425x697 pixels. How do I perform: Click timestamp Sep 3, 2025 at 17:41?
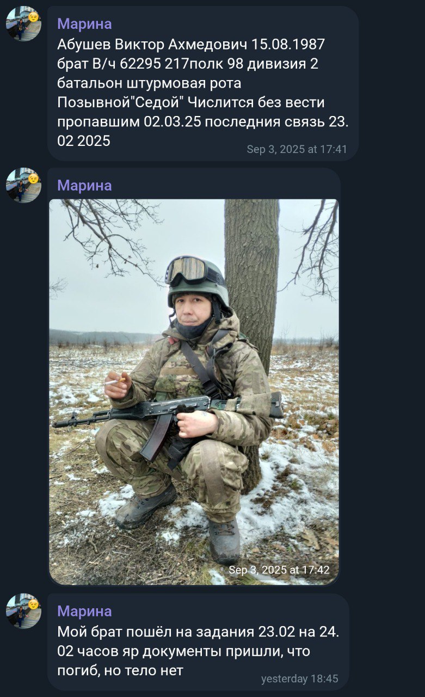coord(297,149)
